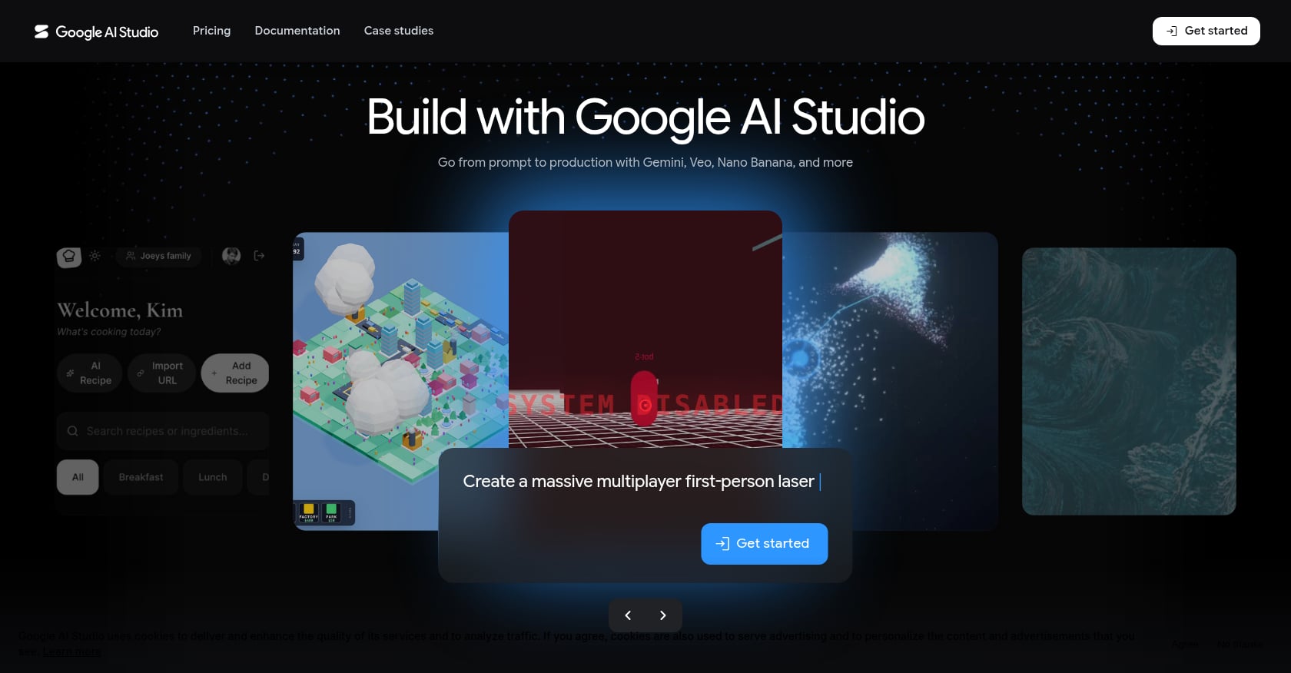
Task: Click the green Park tile in city builder
Action: 331,512
